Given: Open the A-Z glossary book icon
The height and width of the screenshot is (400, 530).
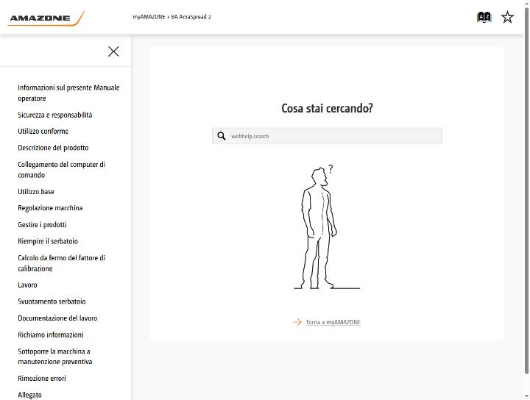Looking at the screenshot, I should [484, 17].
